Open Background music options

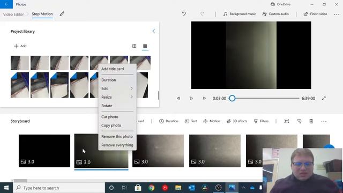pyautogui.click(x=240, y=14)
